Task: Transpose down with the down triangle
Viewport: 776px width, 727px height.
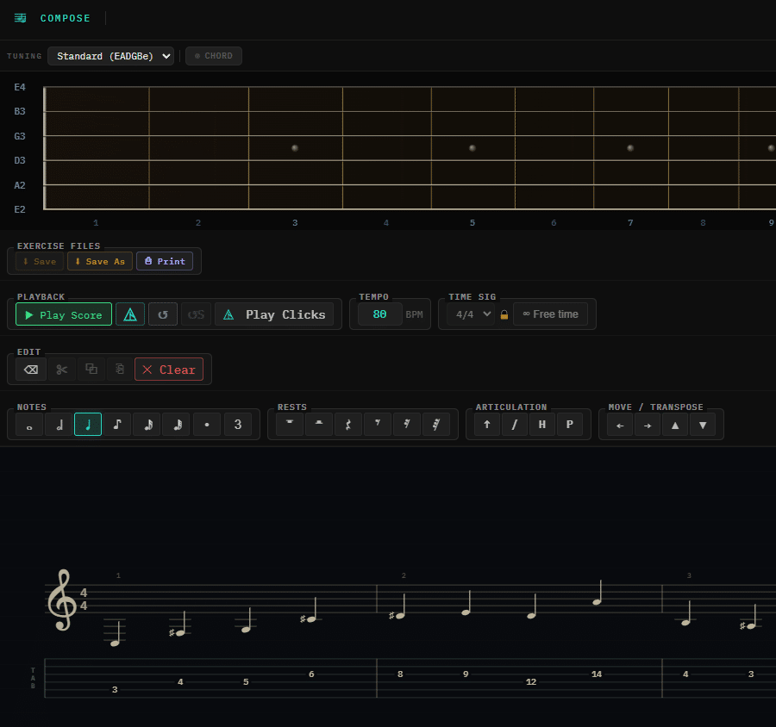Action: point(703,426)
